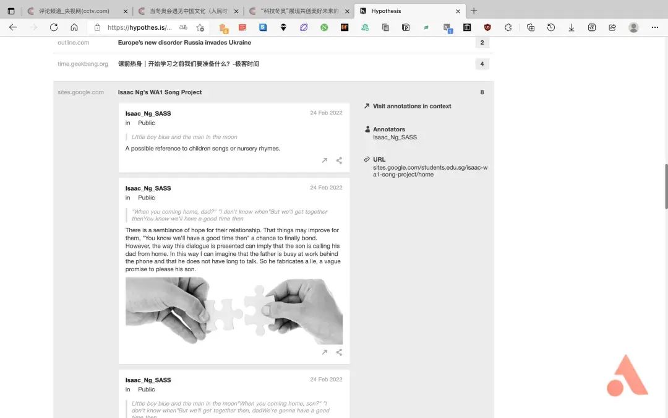Open the Downloads panel
The height and width of the screenshot is (418, 668).
pyautogui.click(x=572, y=27)
